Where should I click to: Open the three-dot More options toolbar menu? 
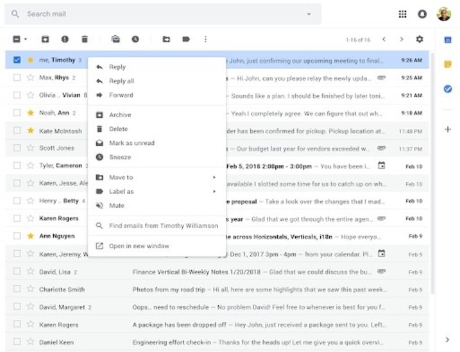(x=205, y=39)
